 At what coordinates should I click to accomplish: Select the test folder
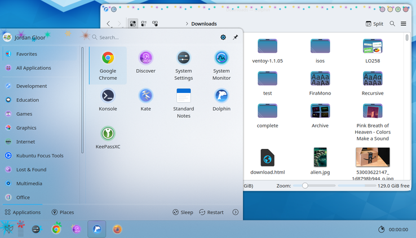pos(267,83)
